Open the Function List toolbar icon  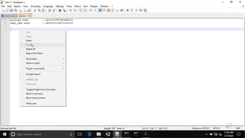point(113,10)
